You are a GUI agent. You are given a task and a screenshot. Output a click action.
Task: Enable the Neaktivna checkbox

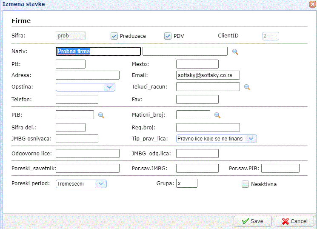245,184
